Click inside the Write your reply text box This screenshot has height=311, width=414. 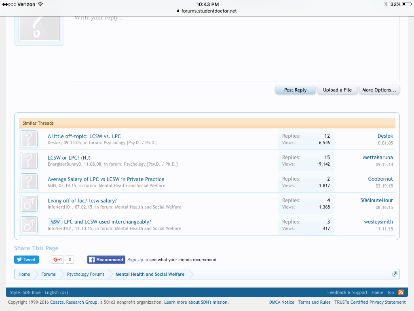click(x=234, y=49)
